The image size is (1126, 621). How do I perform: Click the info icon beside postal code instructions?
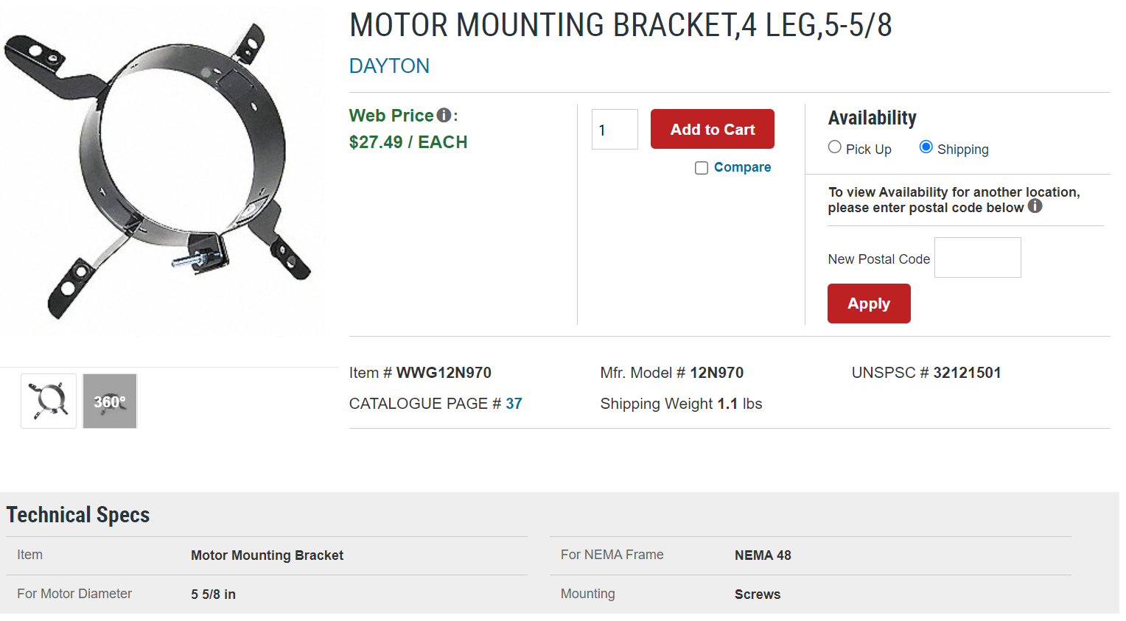[x=1035, y=206]
